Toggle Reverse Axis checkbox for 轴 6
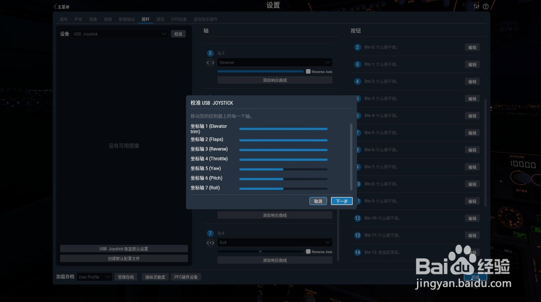The height and width of the screenshot is (302, 541). coord(308,251)
